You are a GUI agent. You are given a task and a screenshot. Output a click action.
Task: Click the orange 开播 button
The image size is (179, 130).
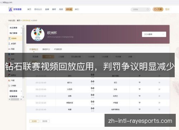(158, 9)
